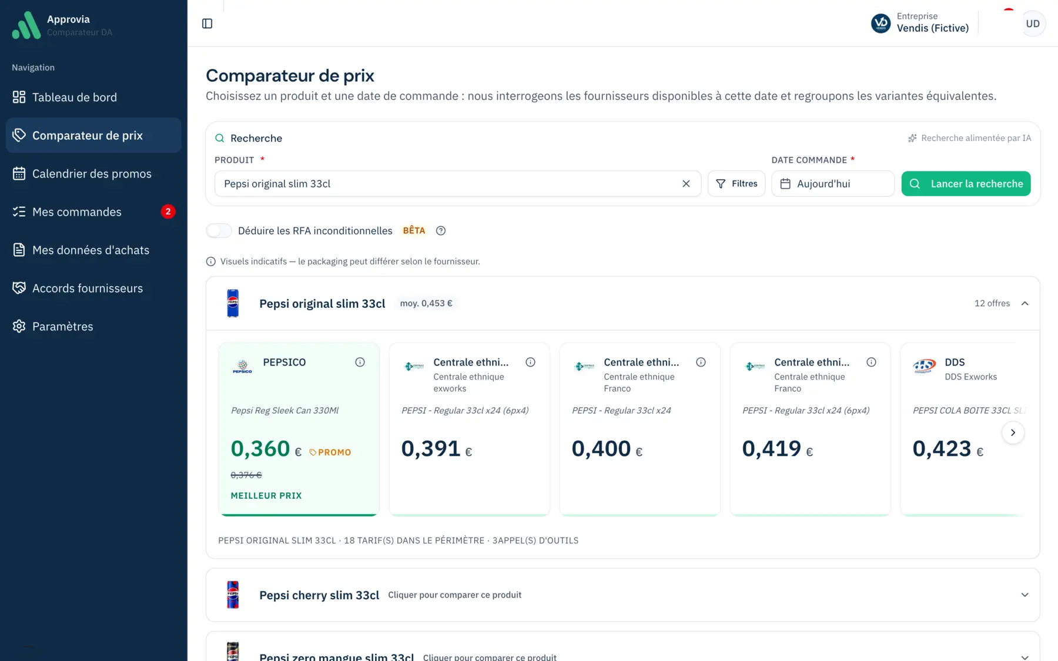Click the PROMO tag on PEPSICO offer
This screenshot has height=661, width=1058.
[330, 452]
